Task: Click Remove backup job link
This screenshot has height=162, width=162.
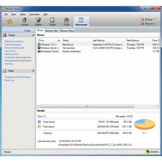Action: 14,48
